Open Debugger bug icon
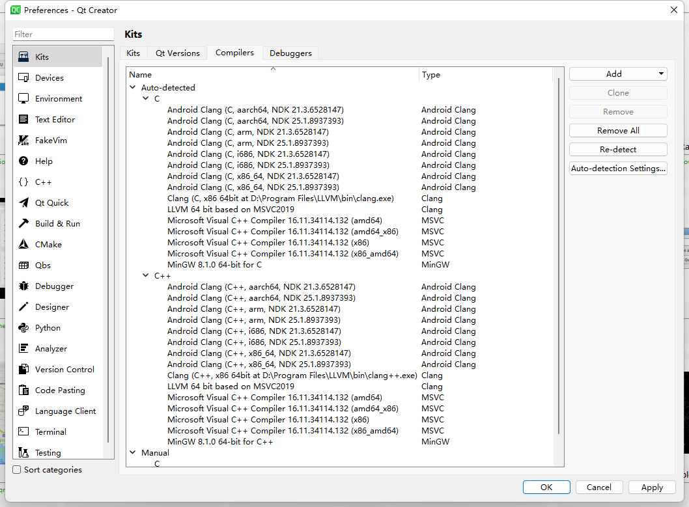Image resolution: width=689 pixels, height=507 pixels. [x=23, y=286]
